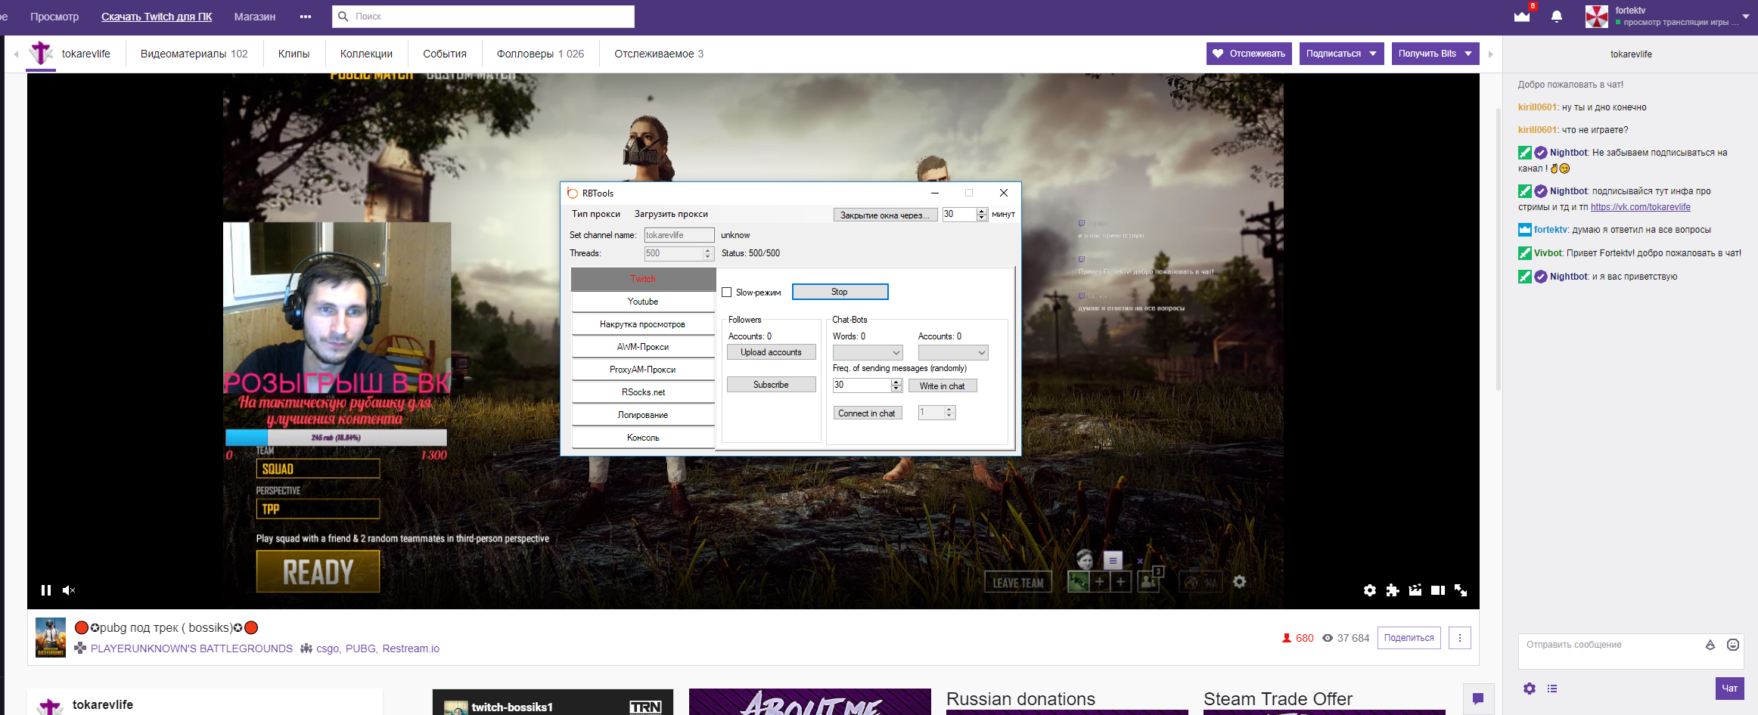This screenshot has width=1758, height=715.
Task: Pause the Twitch stream video
Action: pos(46,590)
